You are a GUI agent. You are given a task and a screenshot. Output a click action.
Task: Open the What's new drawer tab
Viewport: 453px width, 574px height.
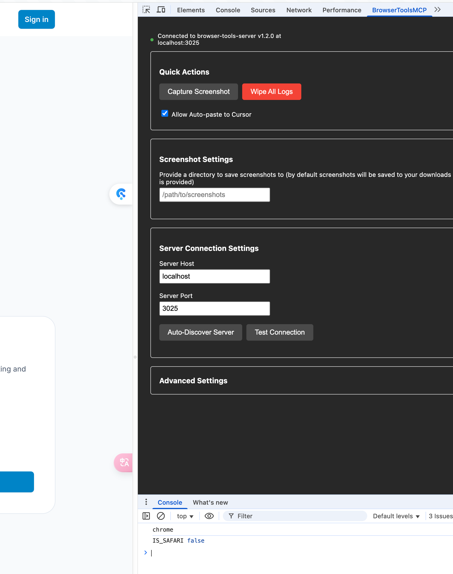pyautogui.click(x=210, y=502)
